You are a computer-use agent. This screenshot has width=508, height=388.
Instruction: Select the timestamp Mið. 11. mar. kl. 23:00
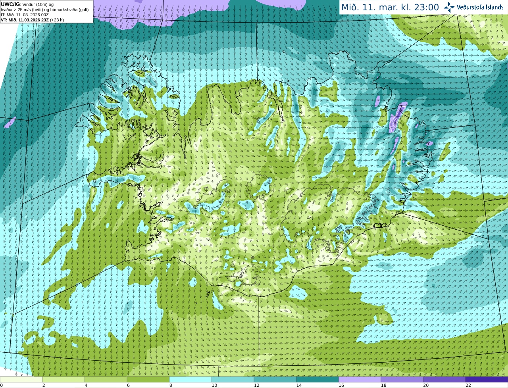[390, 7]
